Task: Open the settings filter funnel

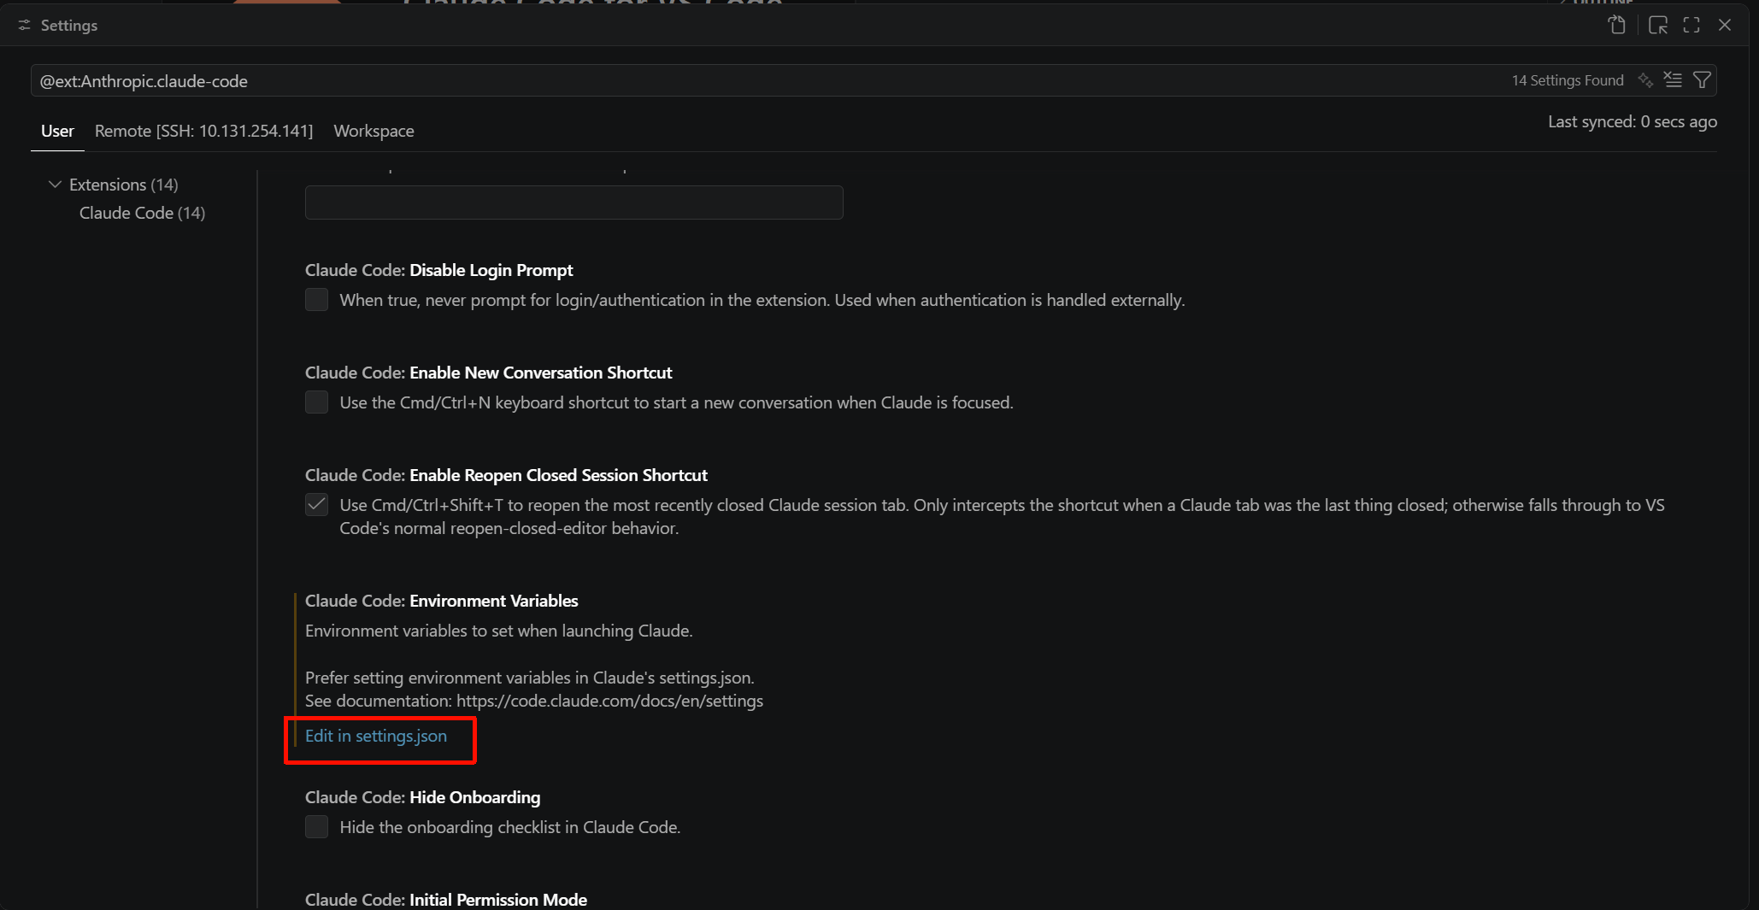Action: [x=1702, y=80]
